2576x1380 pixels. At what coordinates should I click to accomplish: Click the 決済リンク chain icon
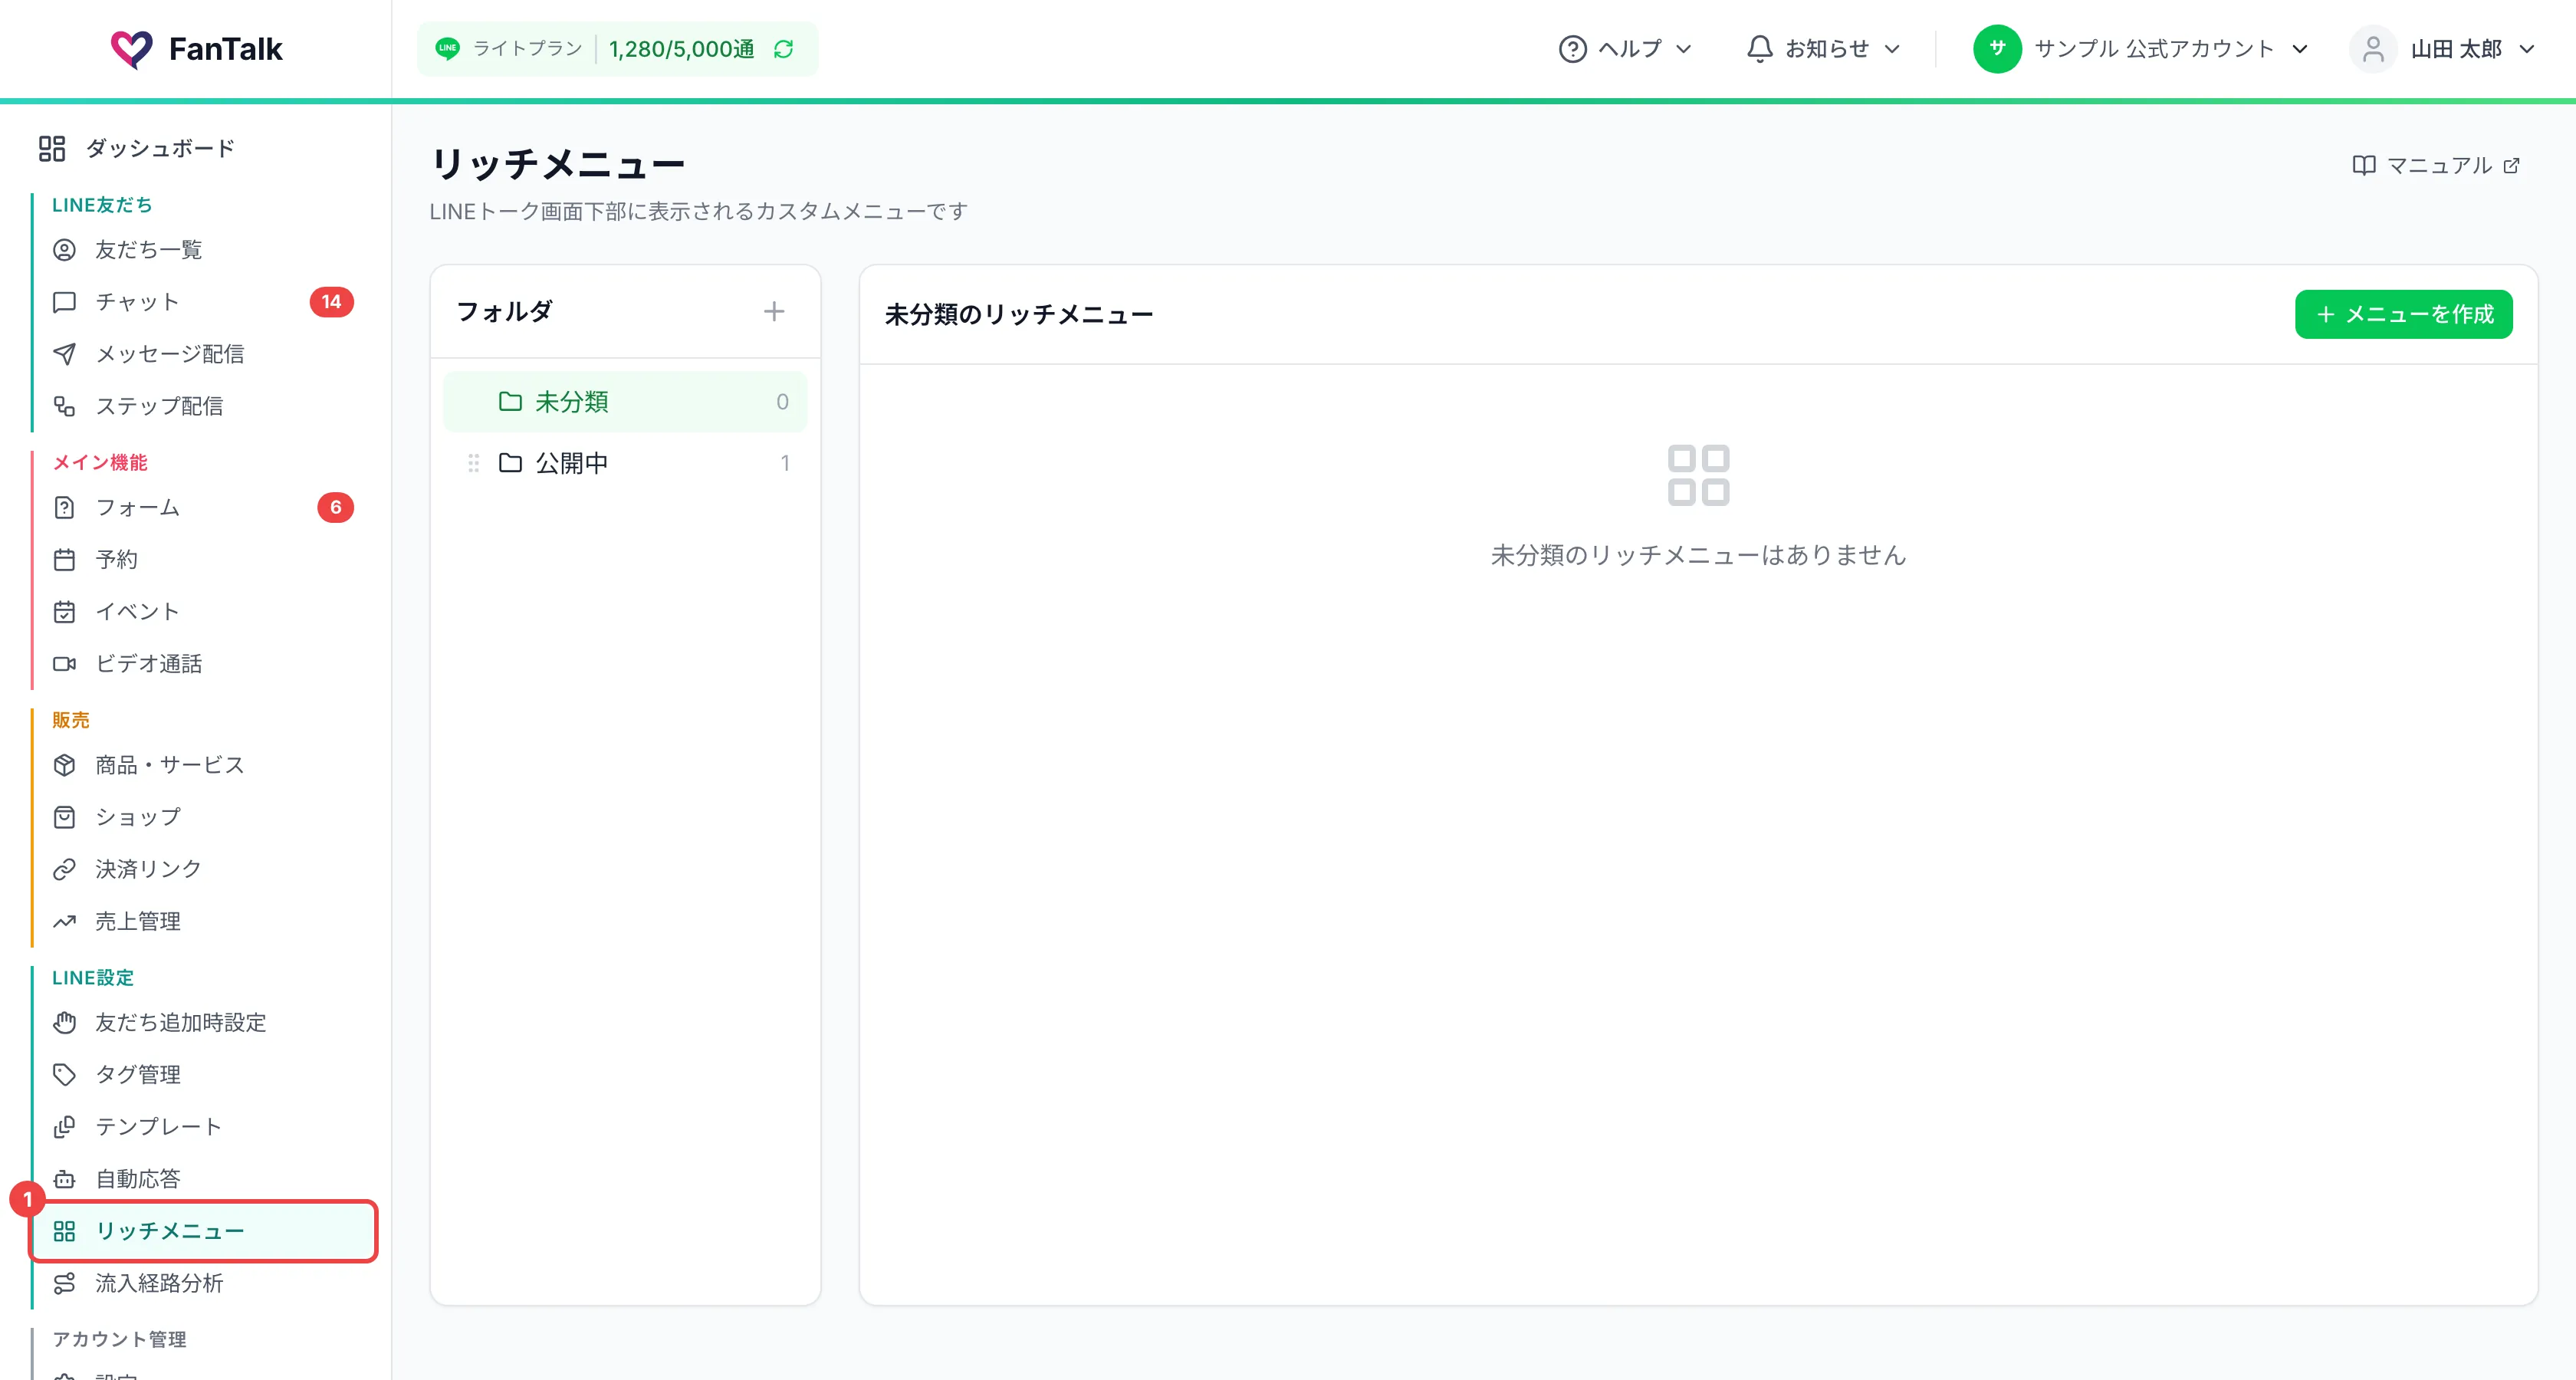(x=64, y=869)
